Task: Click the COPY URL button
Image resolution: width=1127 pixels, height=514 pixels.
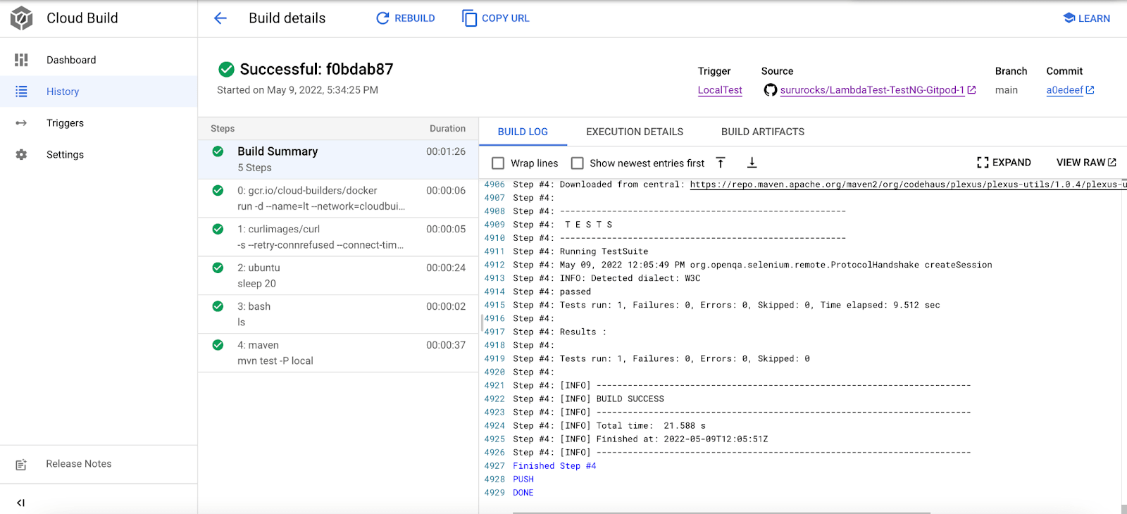Action: [496, 18]
